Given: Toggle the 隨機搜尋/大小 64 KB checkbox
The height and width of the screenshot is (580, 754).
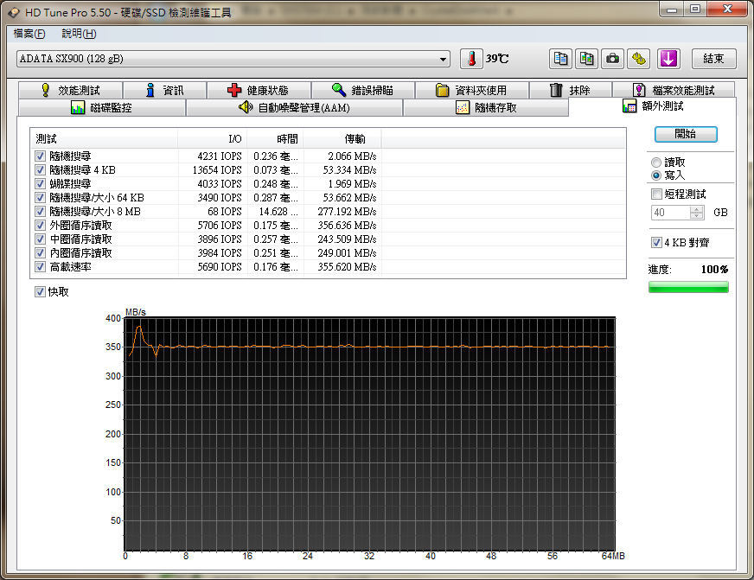Looking at the screenshot, I should point(40,197).
